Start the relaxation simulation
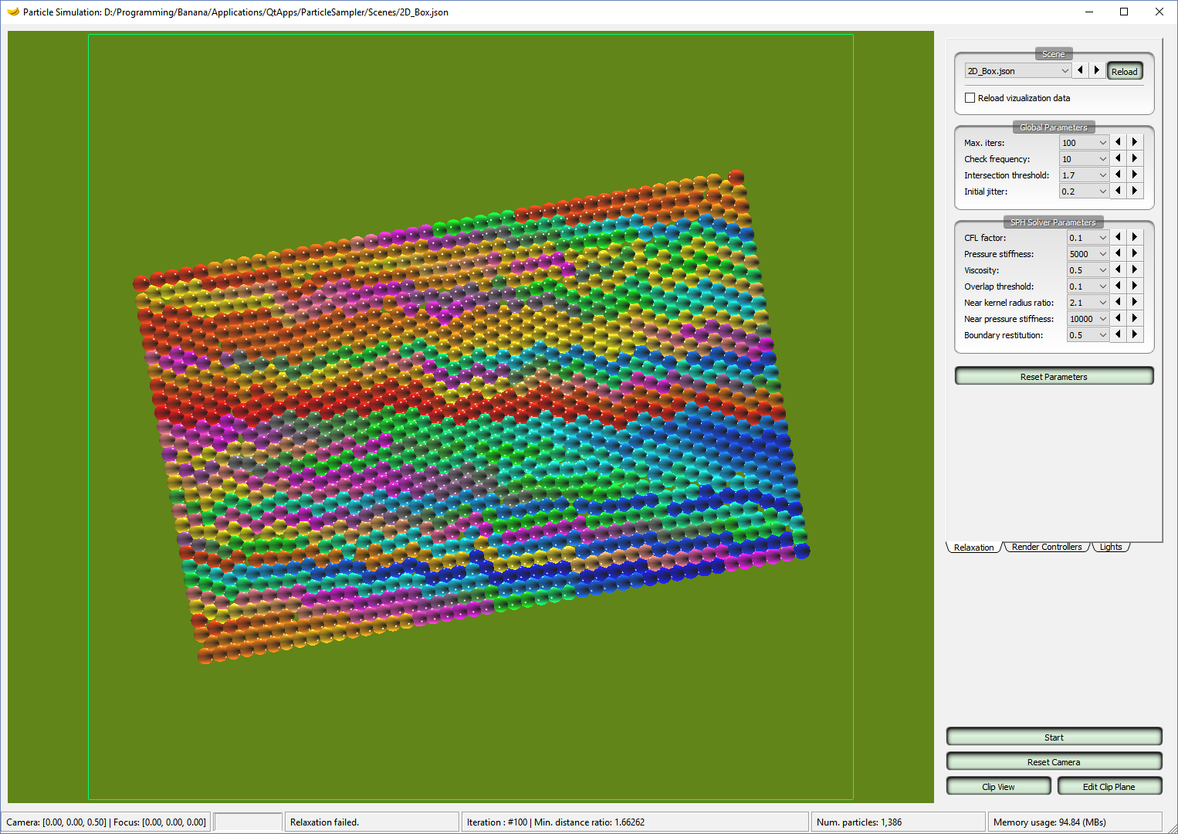 coord(1054,737)
